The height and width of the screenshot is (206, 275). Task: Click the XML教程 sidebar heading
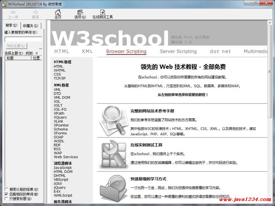(x=61, y=85)
